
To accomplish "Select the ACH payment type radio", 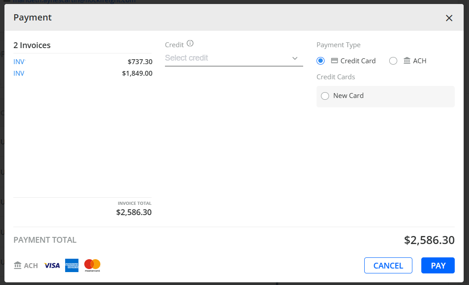I will pos(393,61).
